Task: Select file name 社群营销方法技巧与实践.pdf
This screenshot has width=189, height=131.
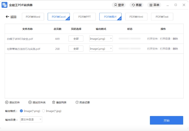Action: point(24,49)
